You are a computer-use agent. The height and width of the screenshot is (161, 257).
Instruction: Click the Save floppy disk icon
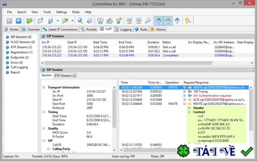[51, 21]
